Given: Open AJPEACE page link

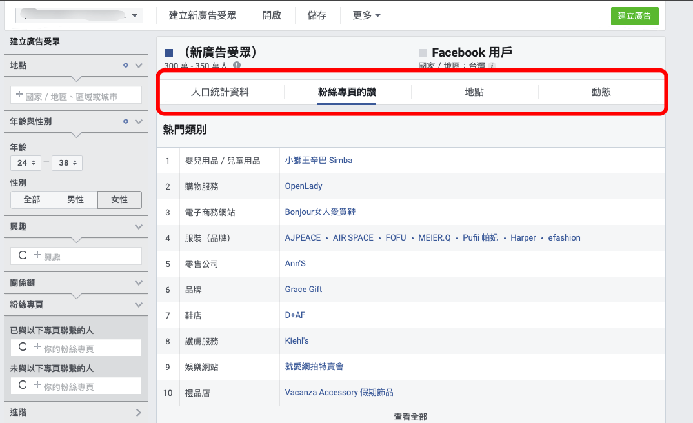Looking at the screenshot, I should [303, 237].
